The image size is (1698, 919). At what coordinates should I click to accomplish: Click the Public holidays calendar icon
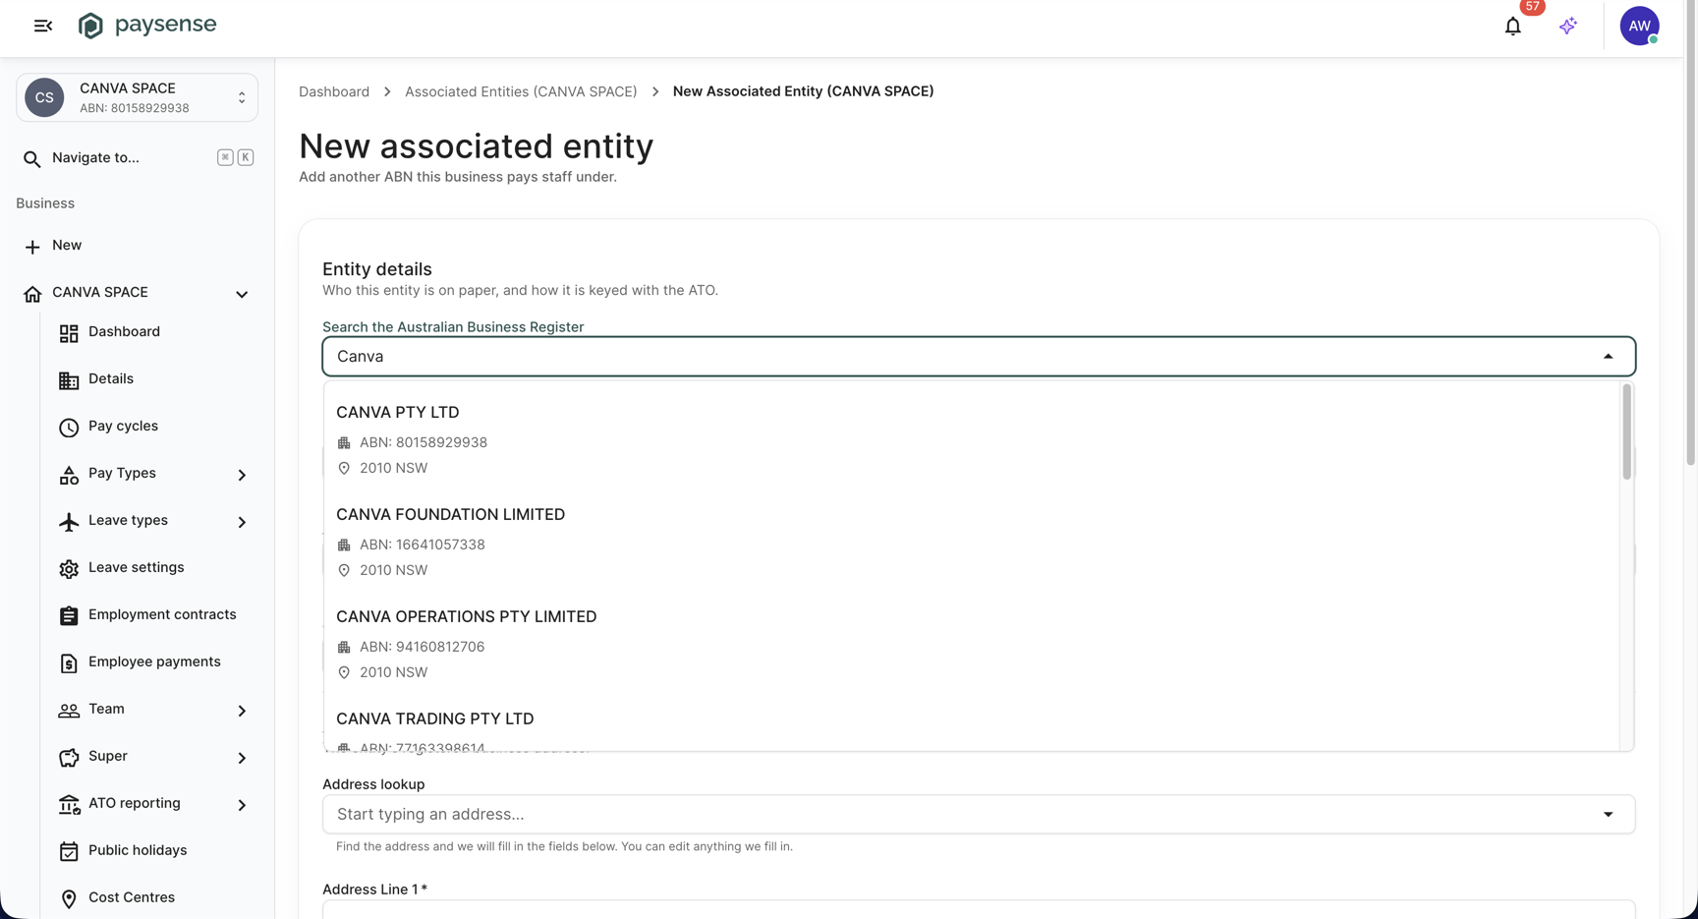69,852
